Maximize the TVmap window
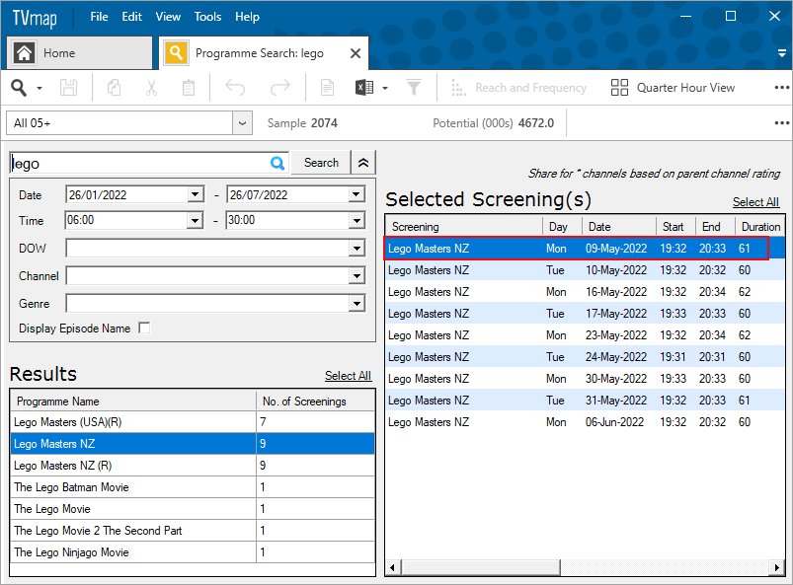The height and width of the screenshot is (585, 793). click(730, 16)
